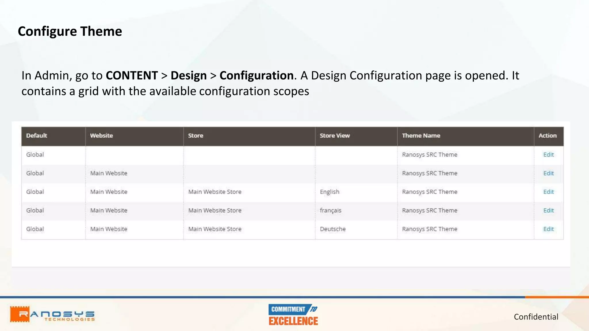
Task: Click the bold word Design in instructions
Action: point(189,76)
